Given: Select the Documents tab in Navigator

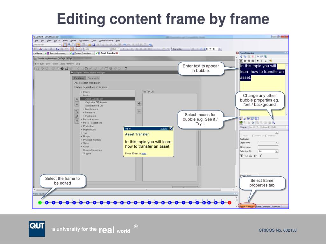Looking at the screenshot, I should pyautogui.click(x=93, y=78).
